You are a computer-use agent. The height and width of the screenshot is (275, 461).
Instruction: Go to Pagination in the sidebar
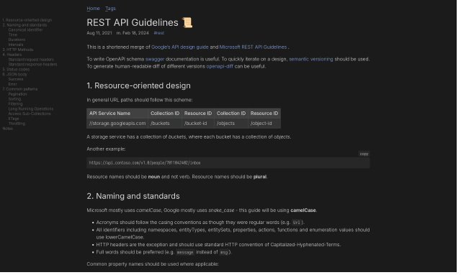17,95
